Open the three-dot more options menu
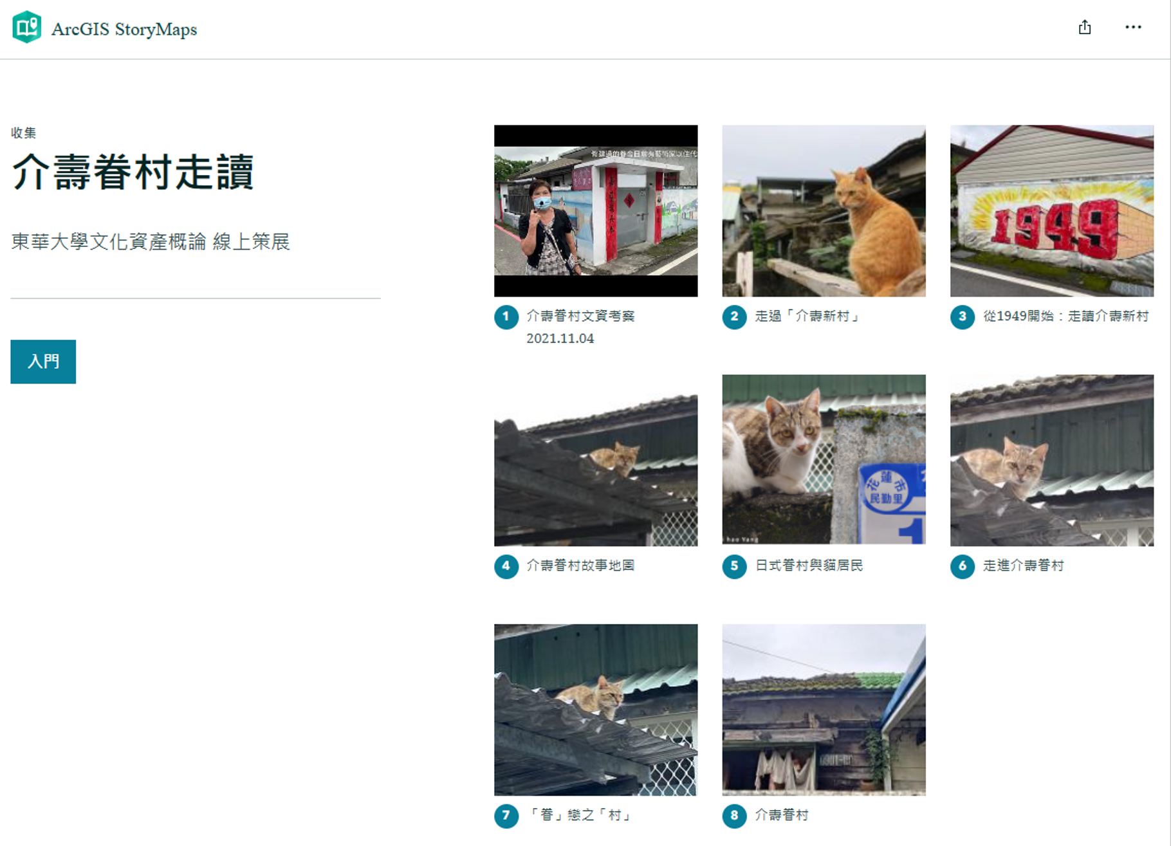The width and height of the screenshot is (1171, 846). [x=1133, y=27]
